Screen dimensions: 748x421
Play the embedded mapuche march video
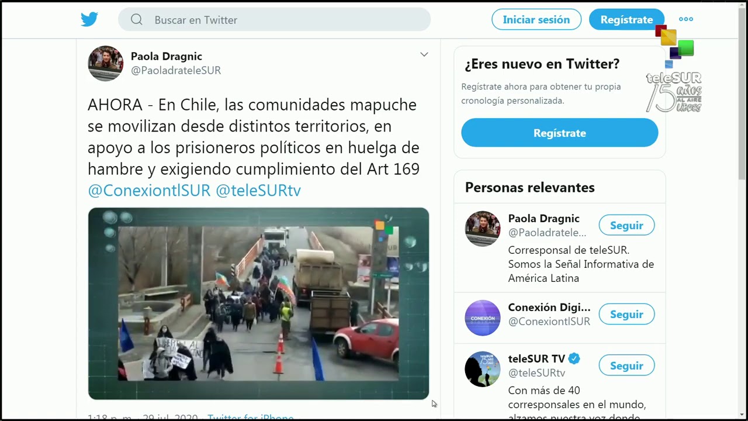[x=258, y=303]
